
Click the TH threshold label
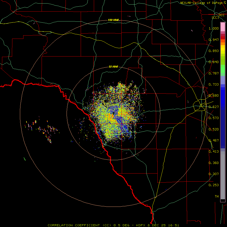pos(217,196)
